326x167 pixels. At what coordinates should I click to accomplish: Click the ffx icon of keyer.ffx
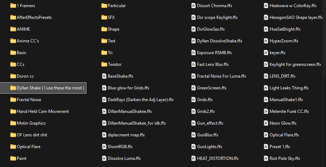click(x=266, y=53)
